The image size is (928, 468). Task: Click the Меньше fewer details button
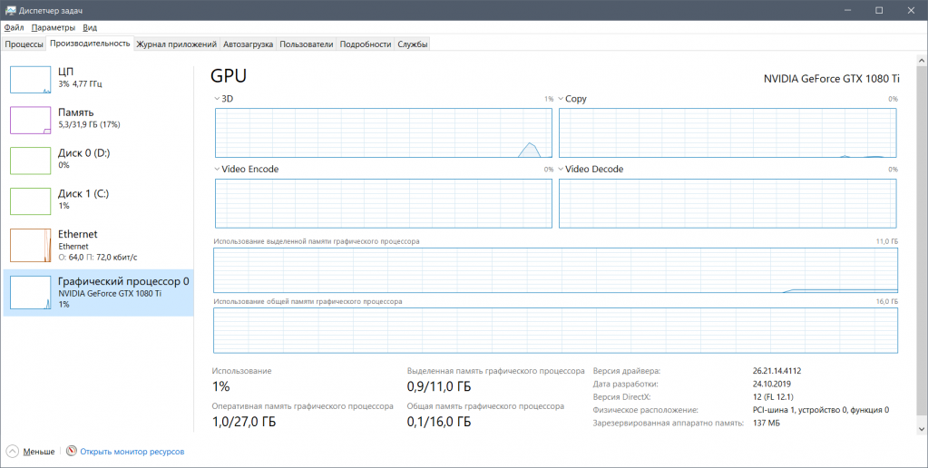click(x=39, y=451)
